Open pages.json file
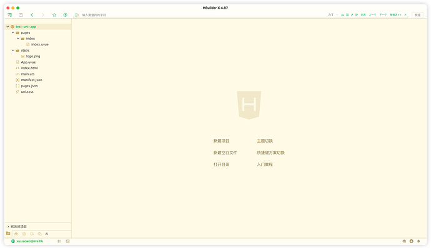Viewport: 431px width, 248px height. coord(29,86)
